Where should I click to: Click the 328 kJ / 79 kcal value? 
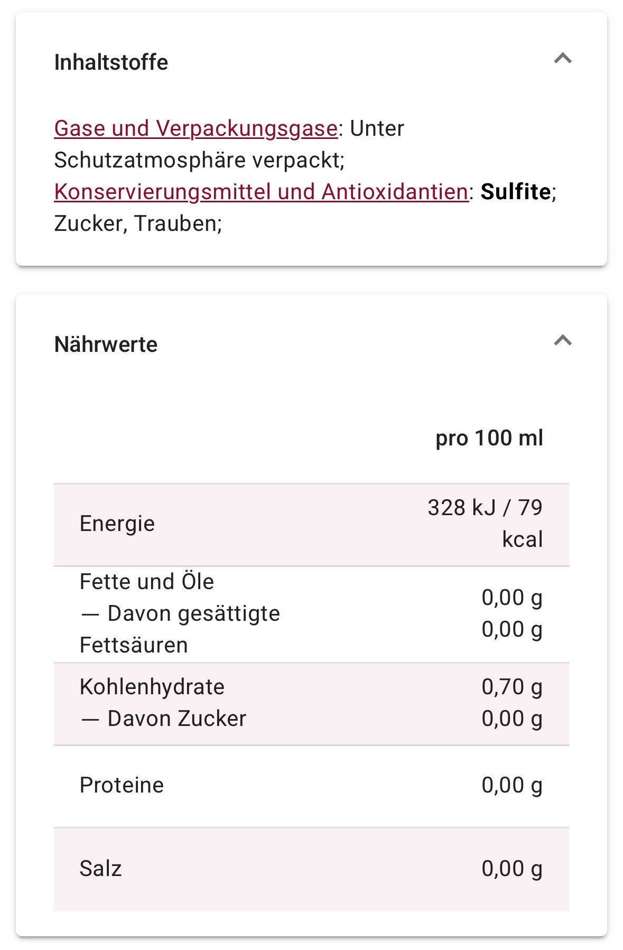point(485,524)
